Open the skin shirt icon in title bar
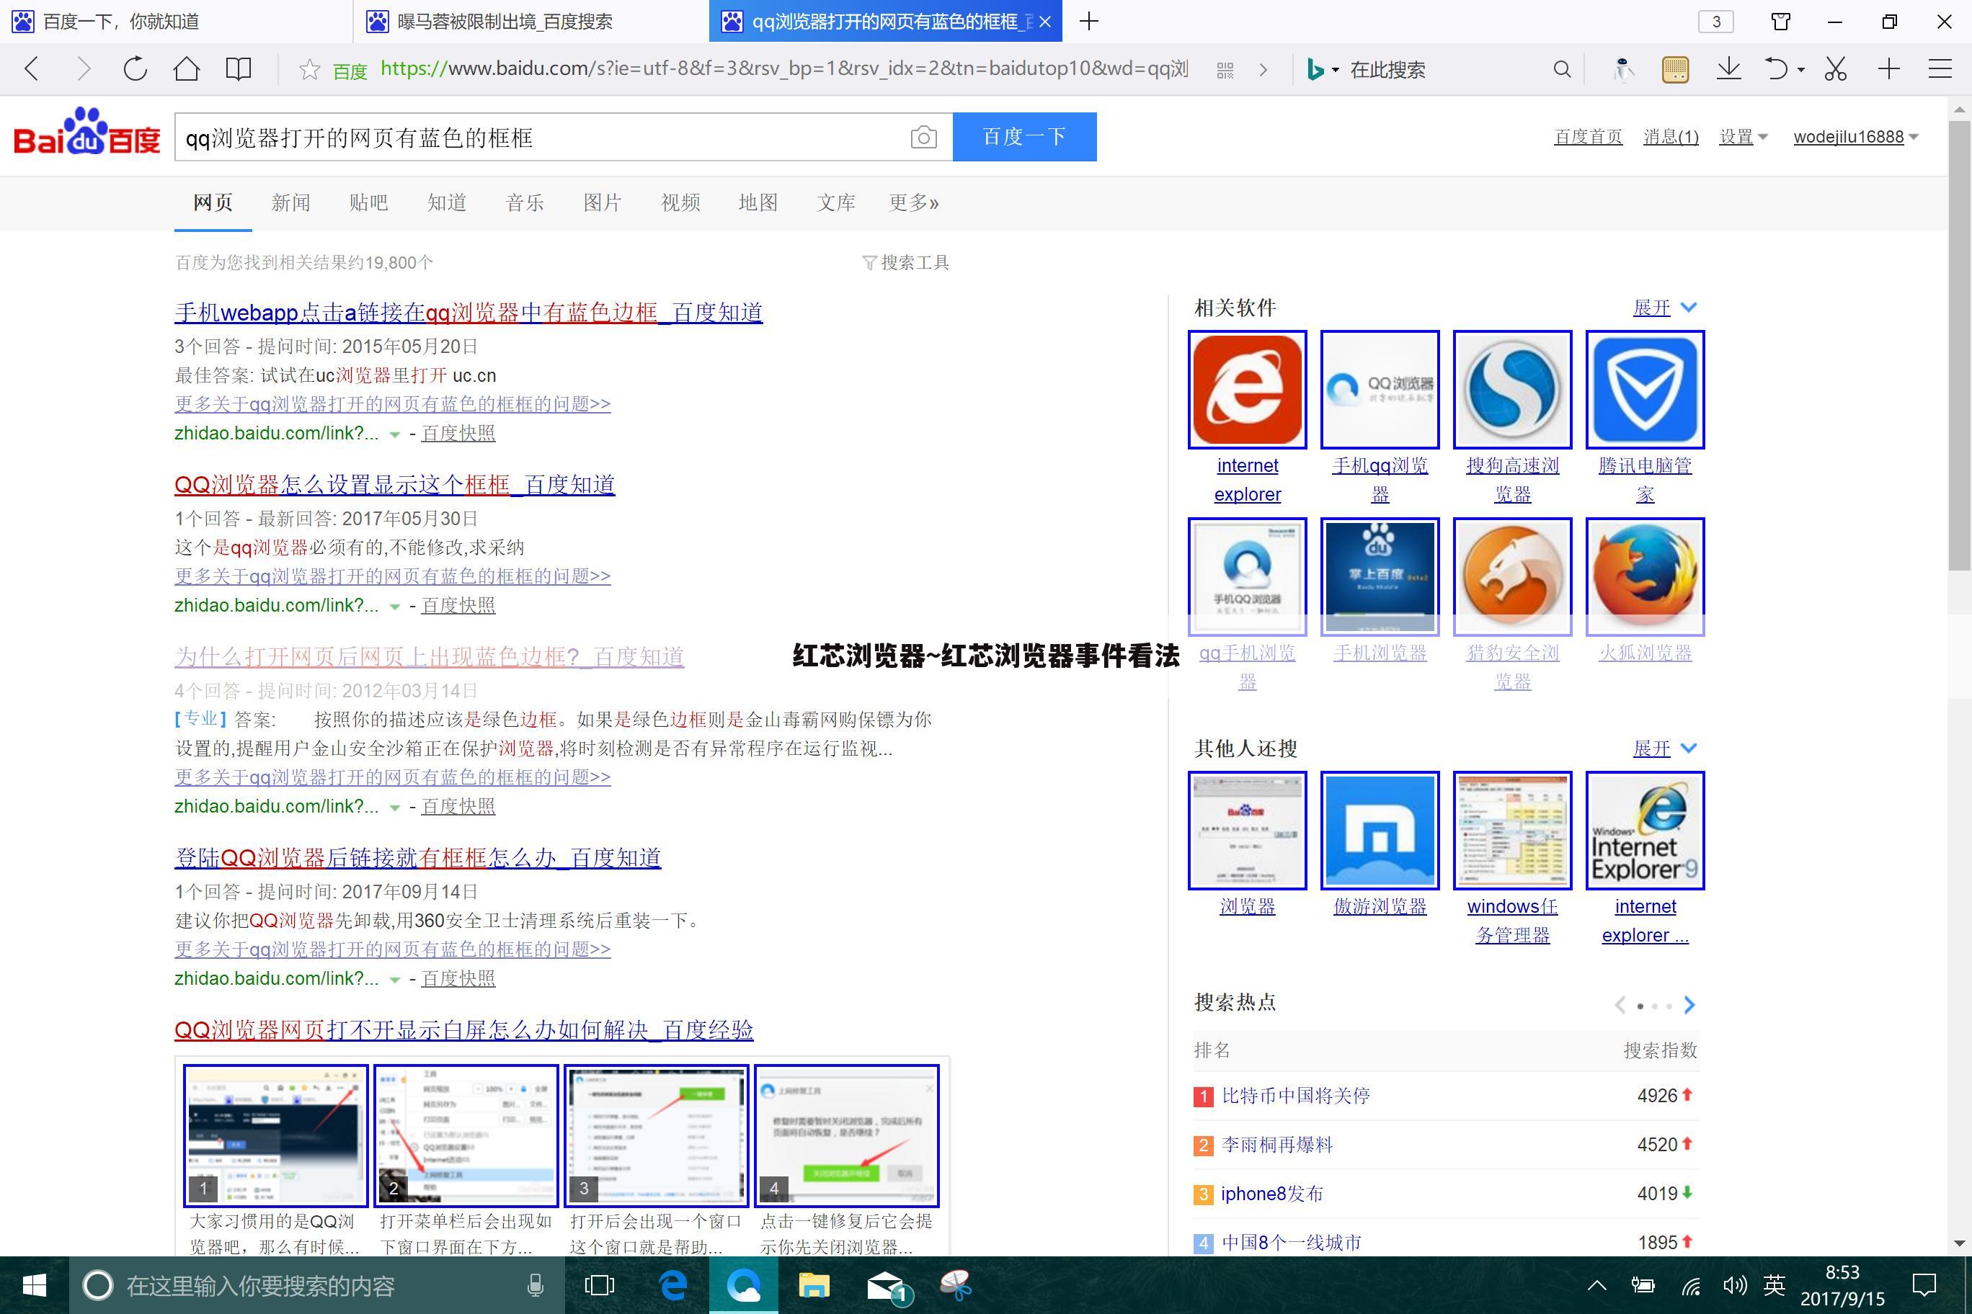The height and width of the screenshot is (1314, 1972). coord(1781,21)
